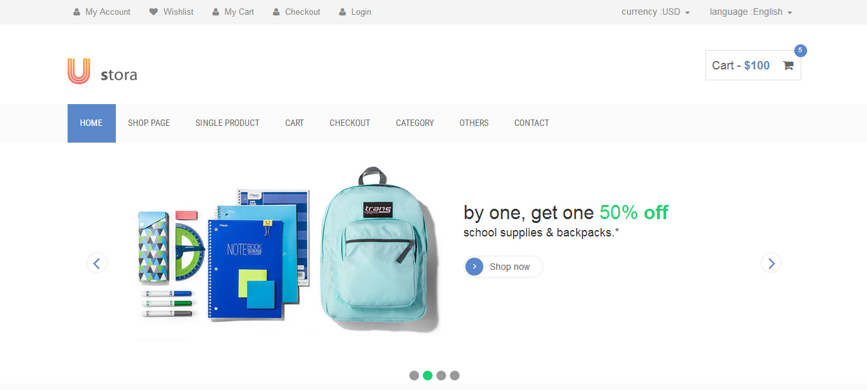The height and width of the screenshot is (390, 867).
Task: Advance to next slide with right arrow
Action: (771, 263)
